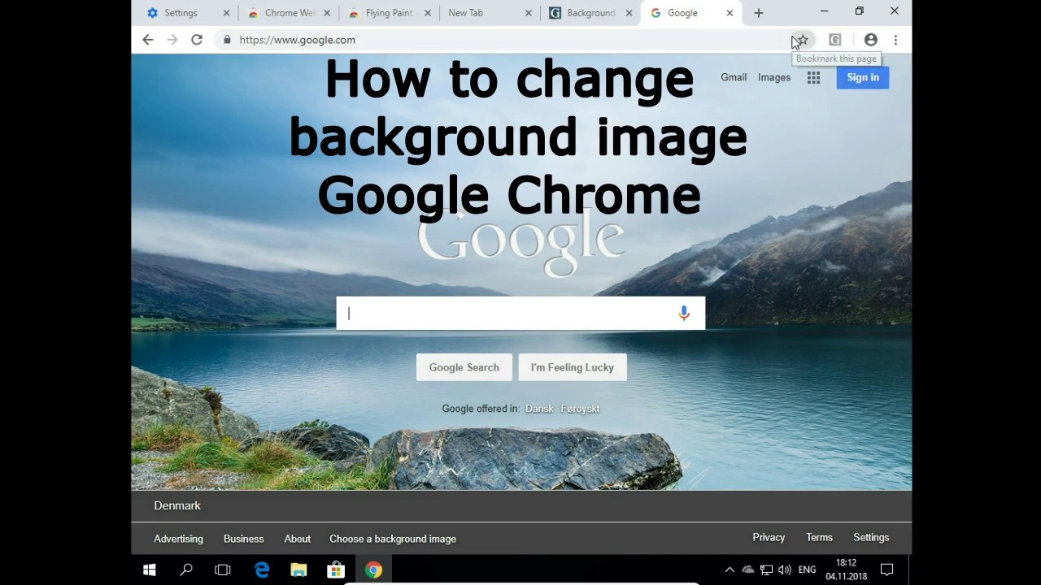
Task: Close the Settings tab
Action: [226, 13]
